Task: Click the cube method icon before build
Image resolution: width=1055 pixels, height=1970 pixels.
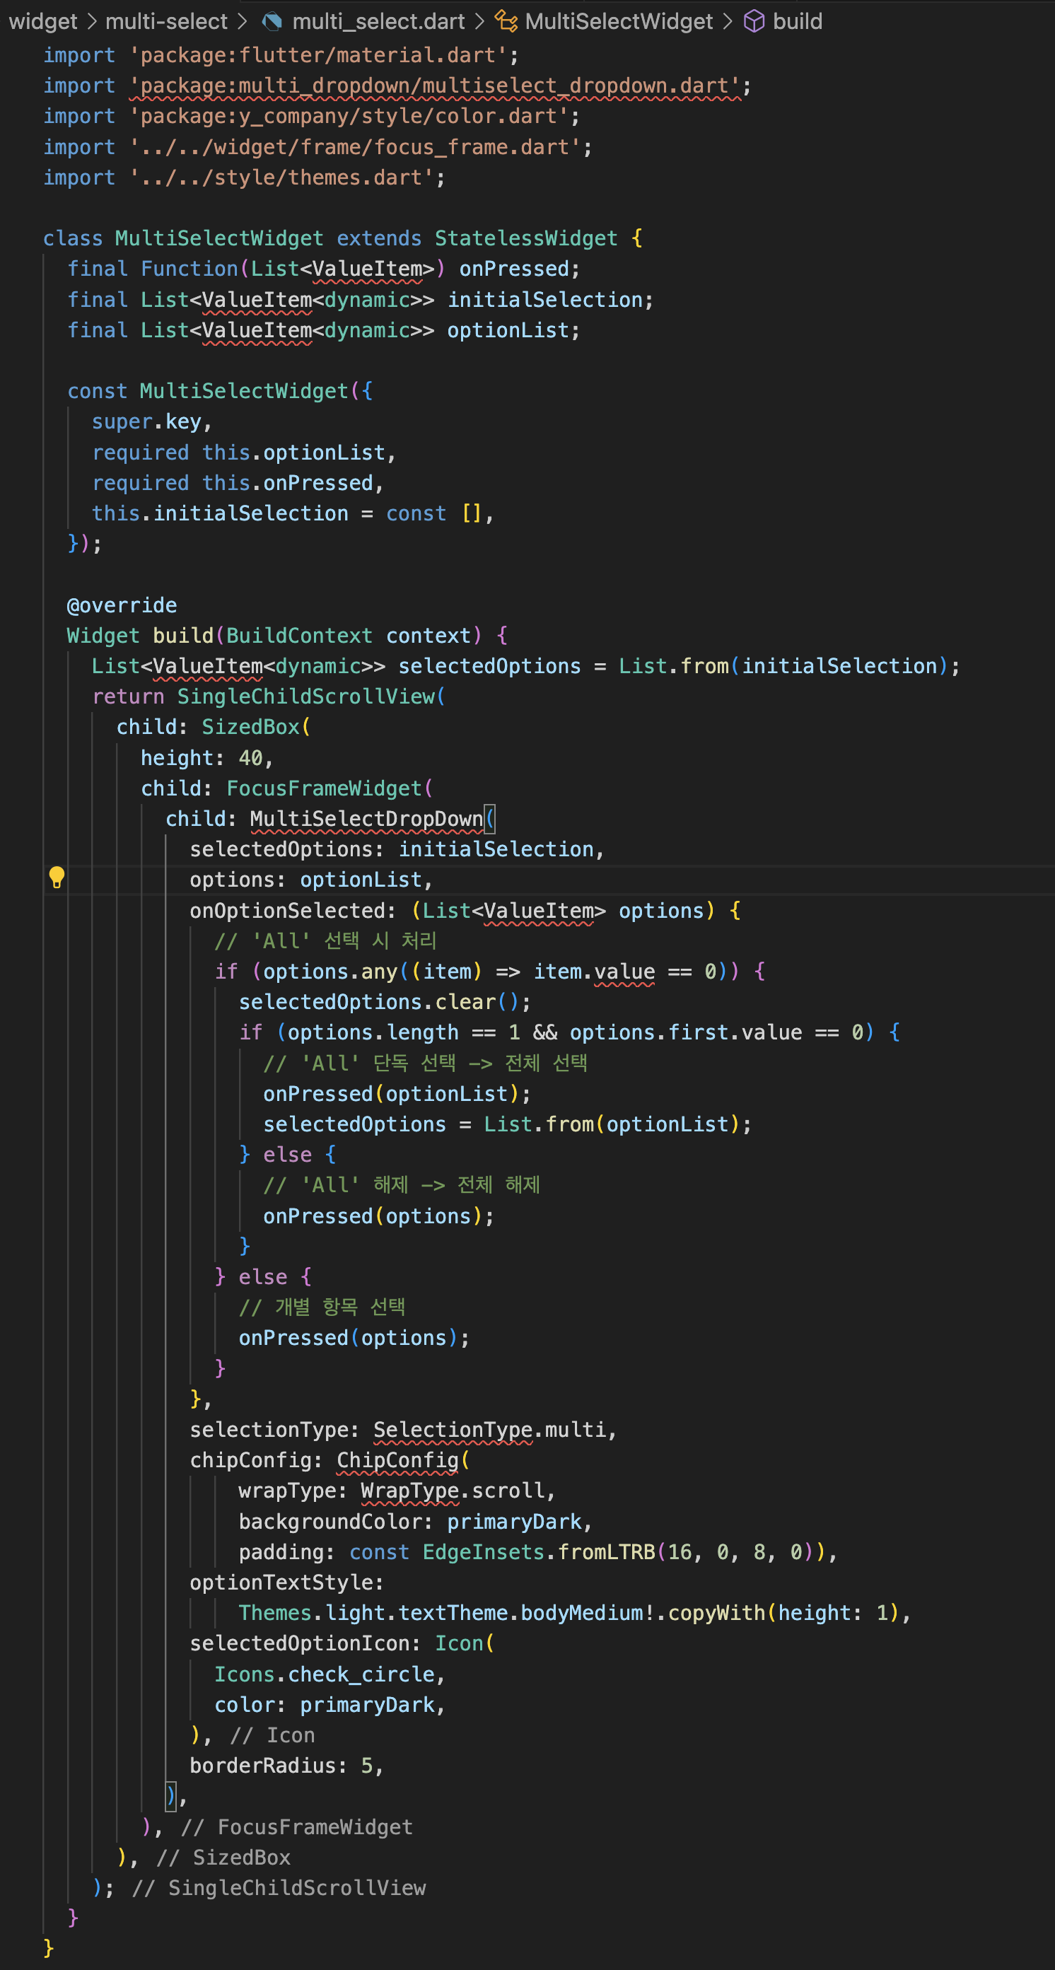Action: [754, 21]
